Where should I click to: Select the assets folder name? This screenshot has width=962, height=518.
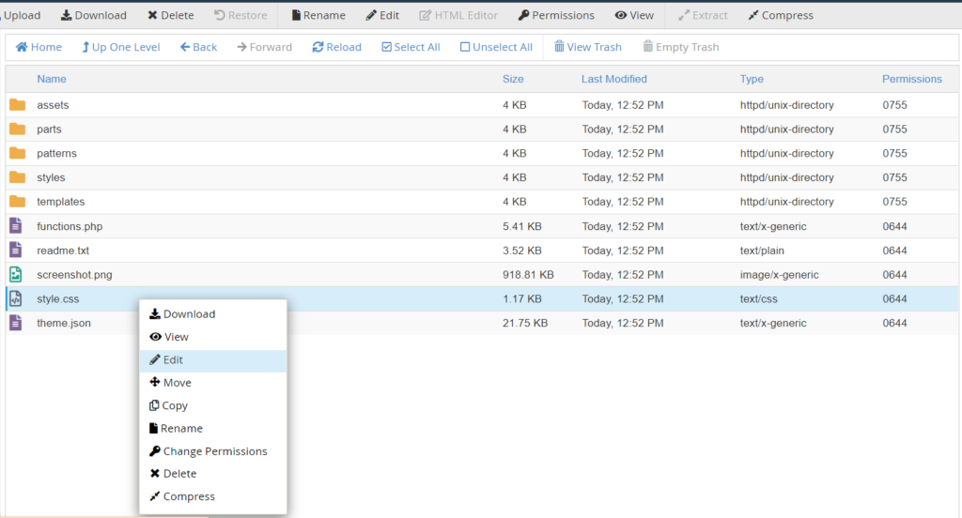(53, 105)
